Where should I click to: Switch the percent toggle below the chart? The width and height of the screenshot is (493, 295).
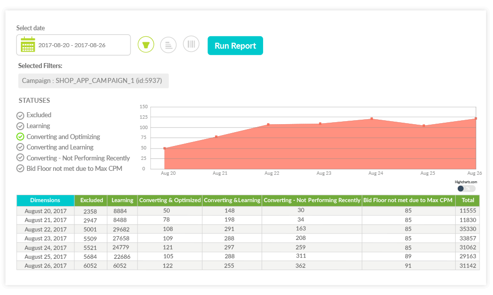click(x=466, y=189)
